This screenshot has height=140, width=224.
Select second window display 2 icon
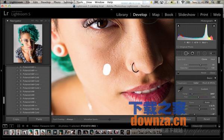11,126
